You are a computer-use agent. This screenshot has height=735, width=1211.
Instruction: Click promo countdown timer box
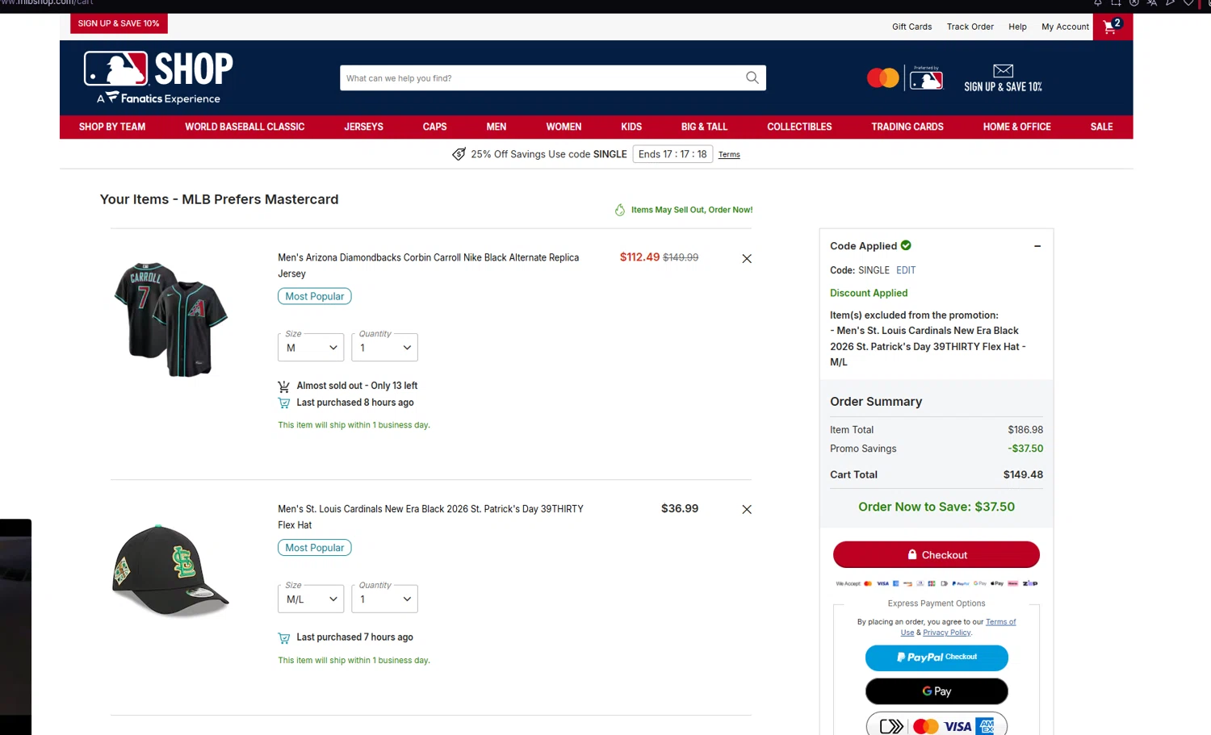[x=673, y=154]
